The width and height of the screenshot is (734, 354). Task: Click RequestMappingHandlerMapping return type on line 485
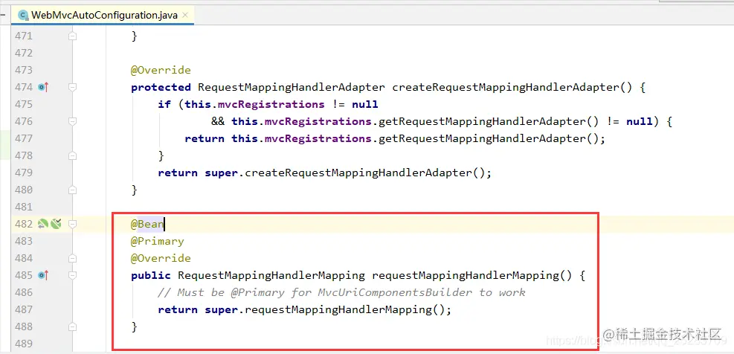pyautogui.click(x=271, y=275)
